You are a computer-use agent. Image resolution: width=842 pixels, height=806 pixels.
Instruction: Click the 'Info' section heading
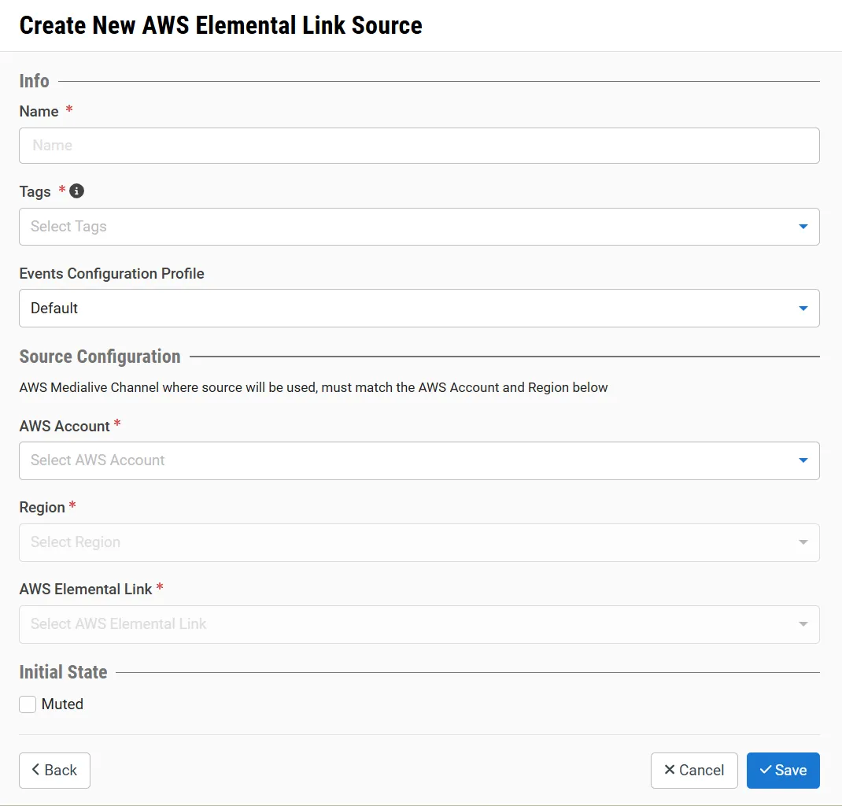tap(35, 81)
